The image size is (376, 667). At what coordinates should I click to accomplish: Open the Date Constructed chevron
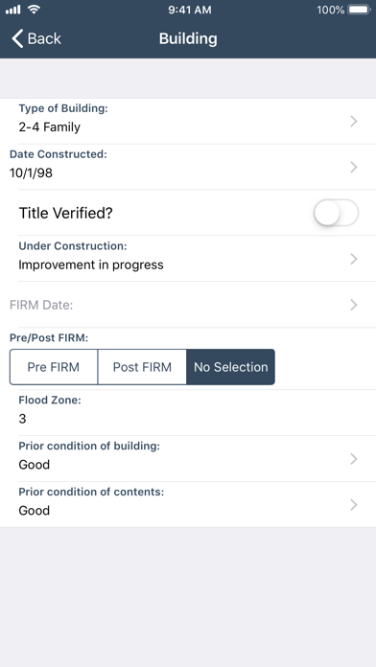[353, 167]
